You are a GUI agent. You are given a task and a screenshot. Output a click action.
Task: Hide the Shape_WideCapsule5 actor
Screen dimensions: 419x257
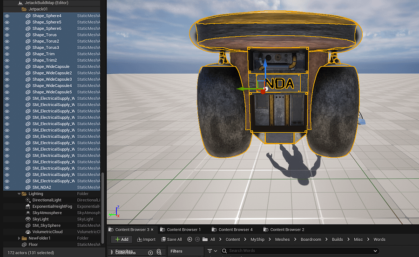coord(7,92)
